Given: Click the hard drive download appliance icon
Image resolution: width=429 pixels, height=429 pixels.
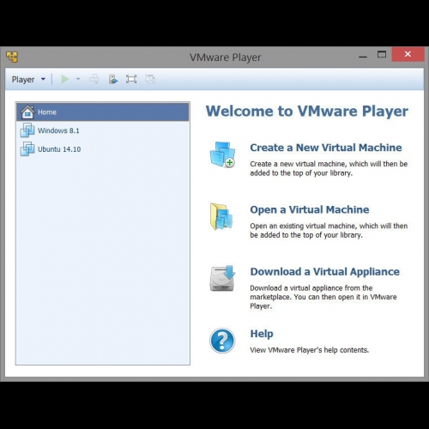Looking at the screenshot, I should (x=222, y=278).
